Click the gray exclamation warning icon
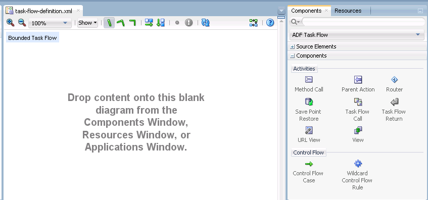Viewport: 428px width, 200px height. click(x=188, y=23)
